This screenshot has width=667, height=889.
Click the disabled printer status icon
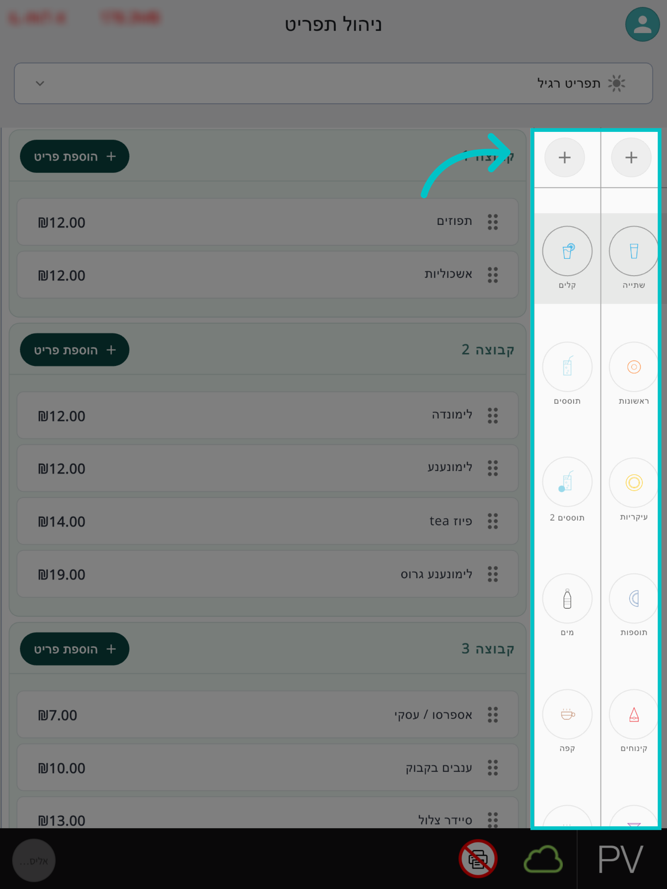pyautogui.click(x=478, y=859)
